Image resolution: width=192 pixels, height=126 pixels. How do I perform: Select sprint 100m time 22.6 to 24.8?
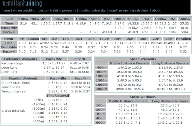tap(128, 105)
